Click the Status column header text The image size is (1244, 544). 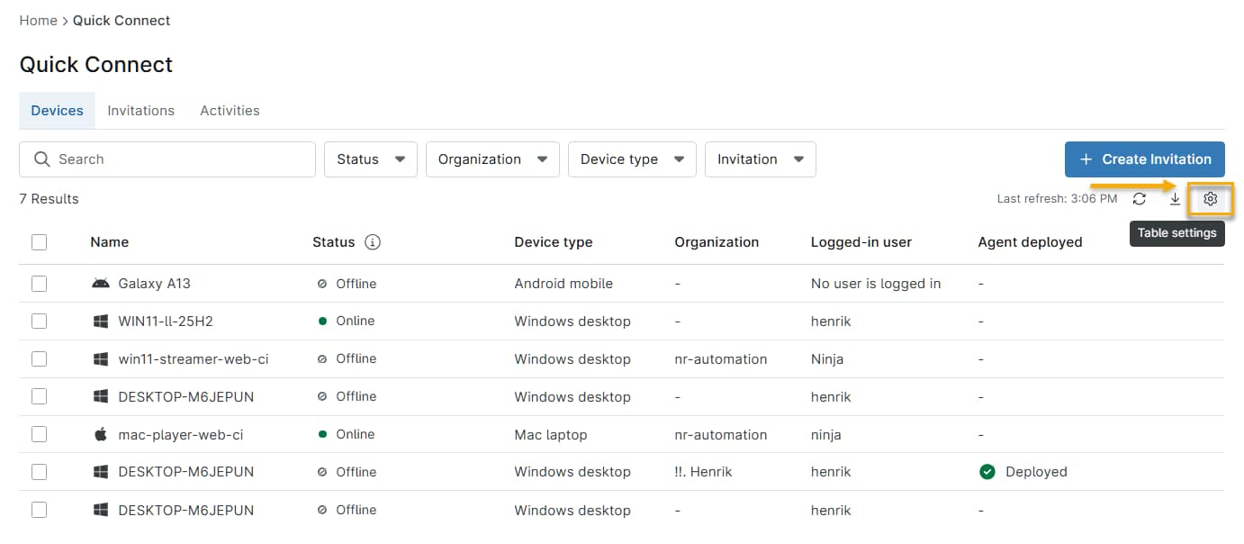pyautogui.click(x=334, y=242)
